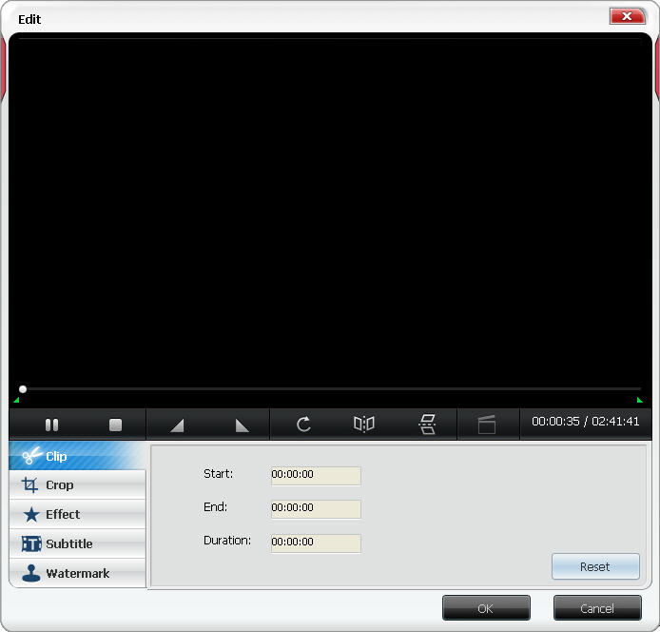The width and height of the screenshot is (660, 632).
Task: Flip the video vertically
Action: click(x=427, y=424)
